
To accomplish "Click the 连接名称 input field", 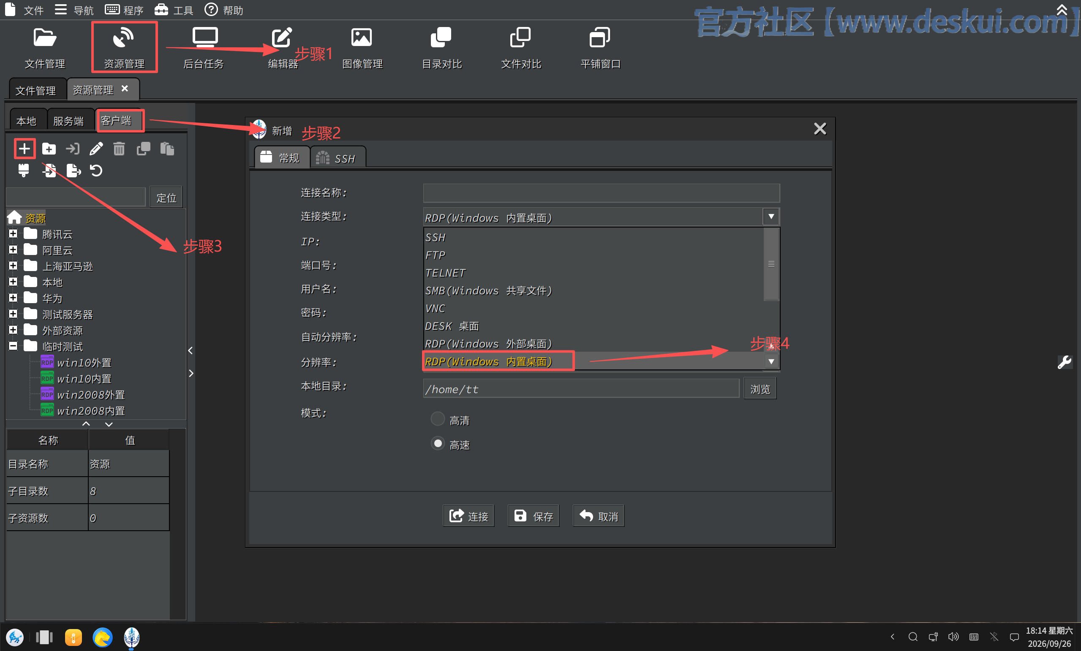I will pyautogui.click(x=601, y=193).
